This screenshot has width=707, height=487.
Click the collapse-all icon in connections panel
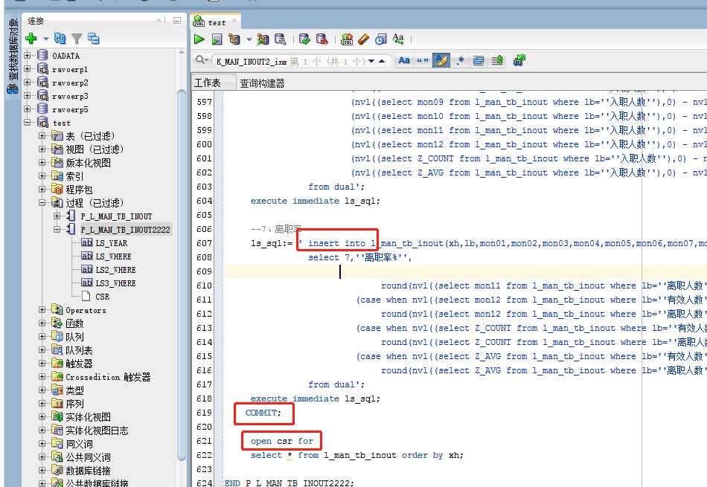pyautogui.click(x=93, y=39)
